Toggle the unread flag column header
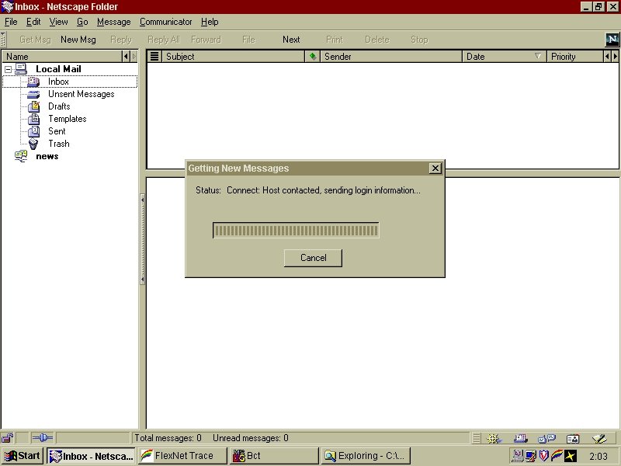The height and width of the screenshot is (466, 621). point(312,57)
